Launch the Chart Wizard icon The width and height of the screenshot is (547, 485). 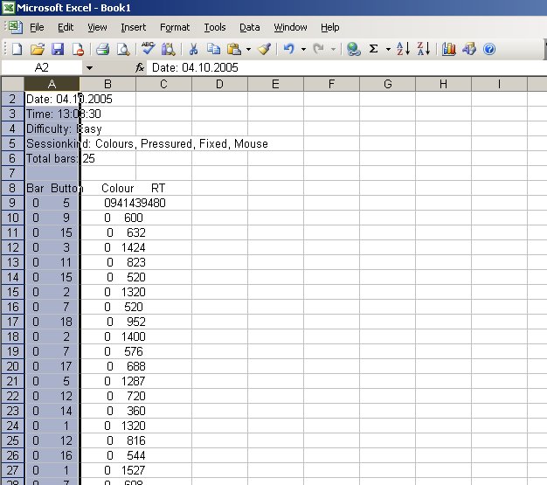tap(448, 49)
